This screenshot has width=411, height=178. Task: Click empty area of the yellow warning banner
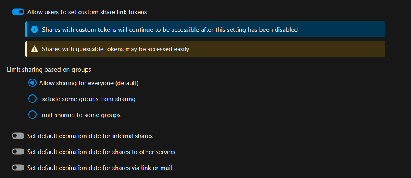coord(294,49)
